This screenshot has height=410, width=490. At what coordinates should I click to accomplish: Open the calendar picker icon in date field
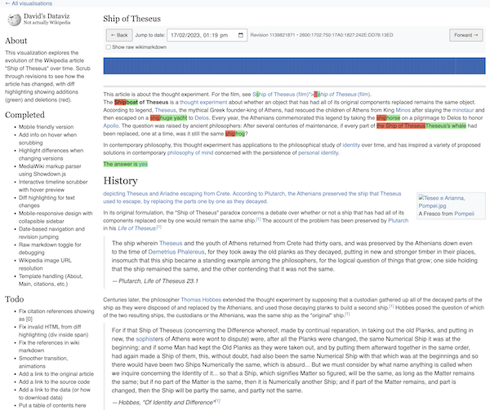tap(241, 35)
